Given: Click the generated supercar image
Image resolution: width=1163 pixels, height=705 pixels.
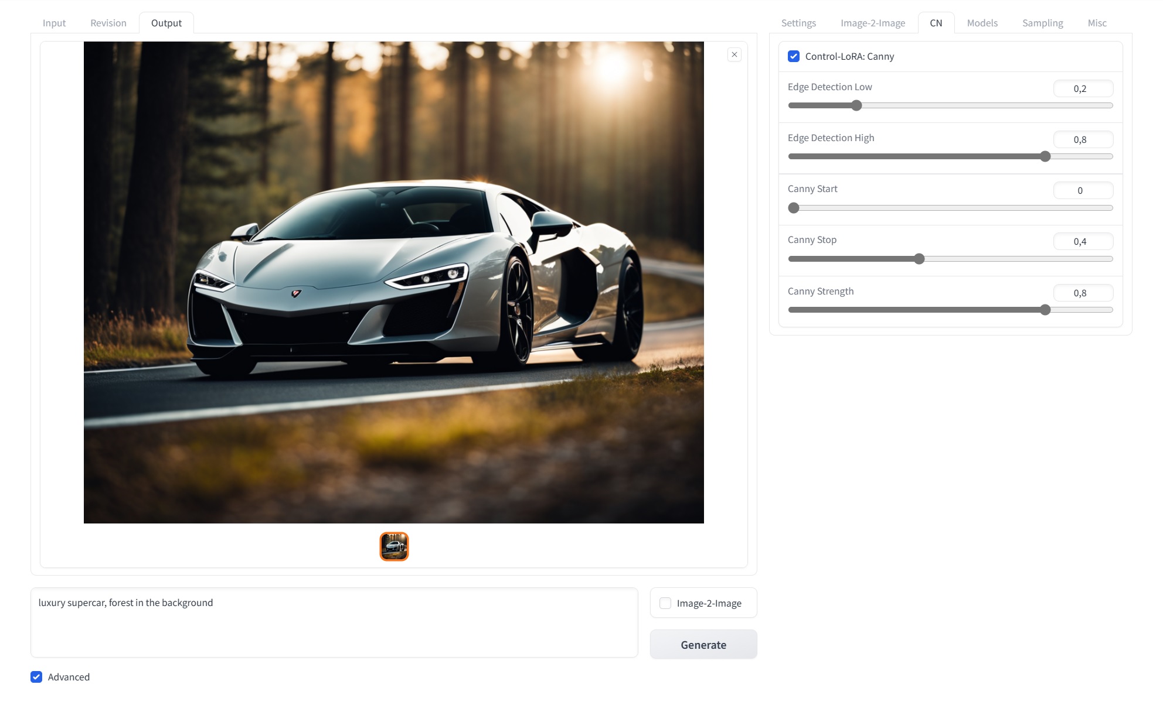Looking at the screenshot, I should coord(394,282).
